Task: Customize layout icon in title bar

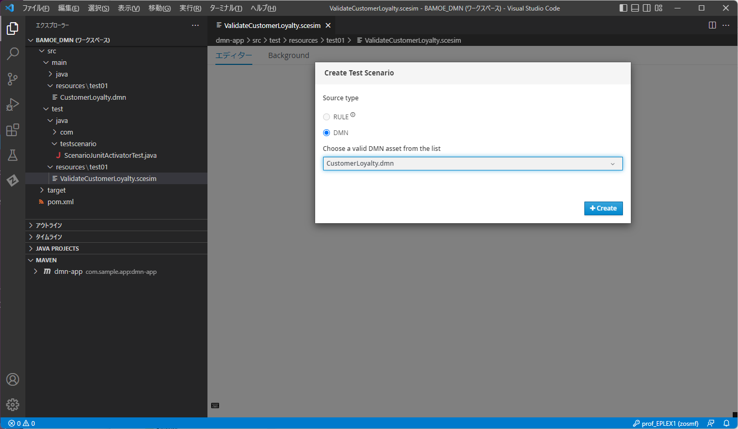Action: point(658,8)
